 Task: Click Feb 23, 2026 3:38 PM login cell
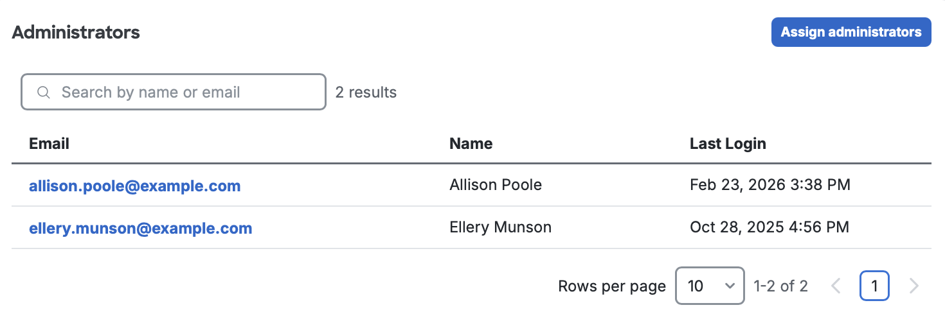[x=770, y=186]
